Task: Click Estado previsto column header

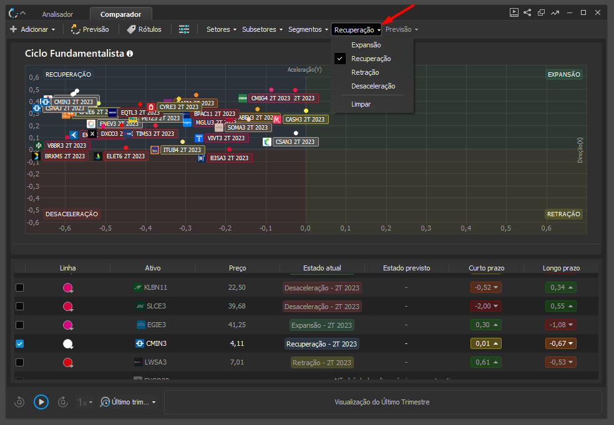Action: (406, 268)
